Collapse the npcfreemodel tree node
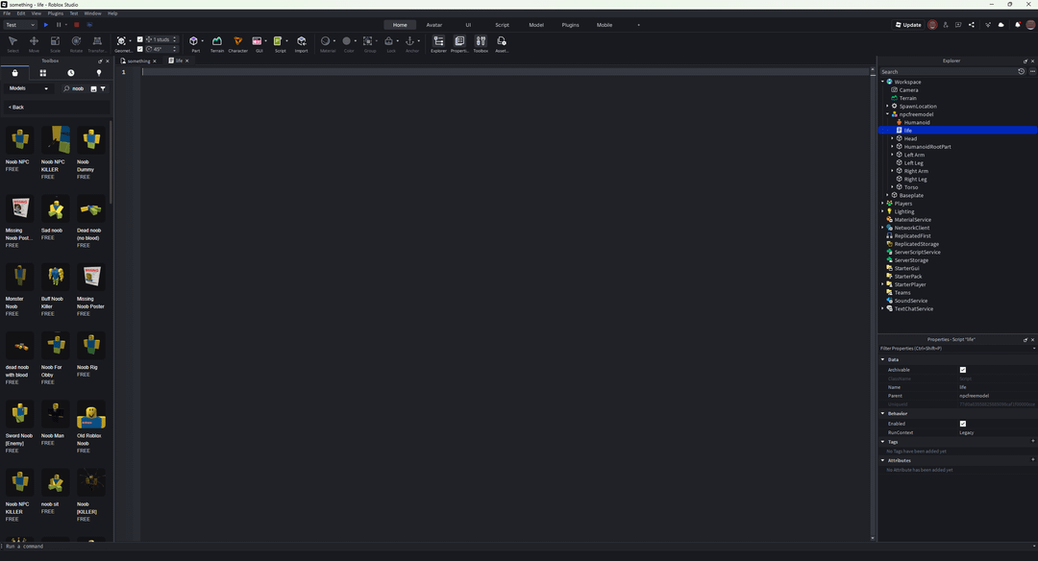Screen dimensions: 1038x561 click(887, 114)
